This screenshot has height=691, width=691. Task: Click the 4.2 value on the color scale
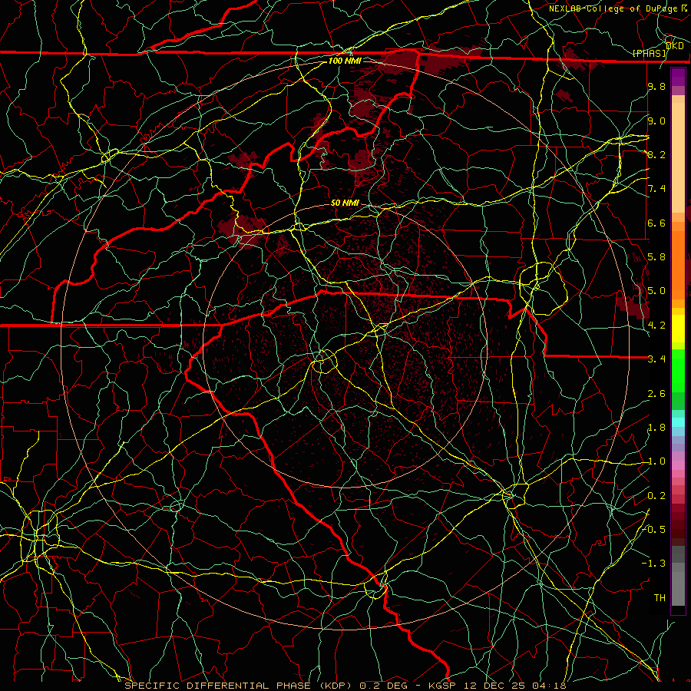pos(656,326)
